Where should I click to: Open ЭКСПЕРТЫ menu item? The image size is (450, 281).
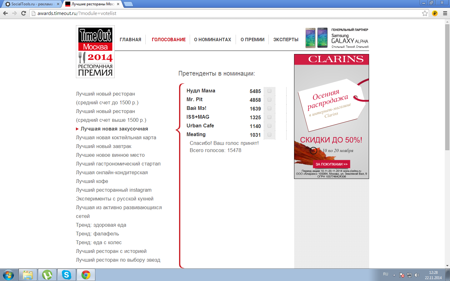(286, 40)
